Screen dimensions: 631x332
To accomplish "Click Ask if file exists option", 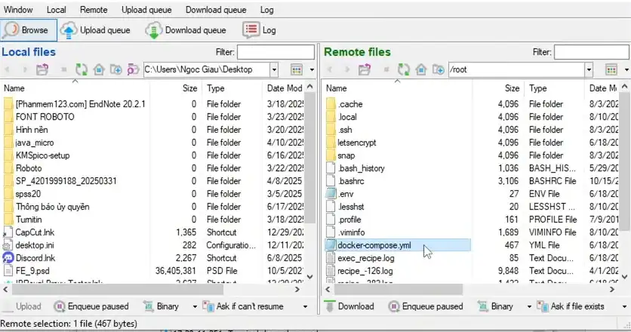I will click(x=571, y=306).
